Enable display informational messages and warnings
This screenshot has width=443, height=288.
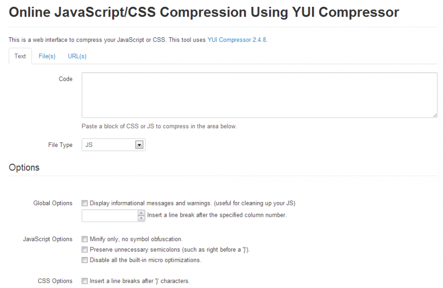click(85, 203)
